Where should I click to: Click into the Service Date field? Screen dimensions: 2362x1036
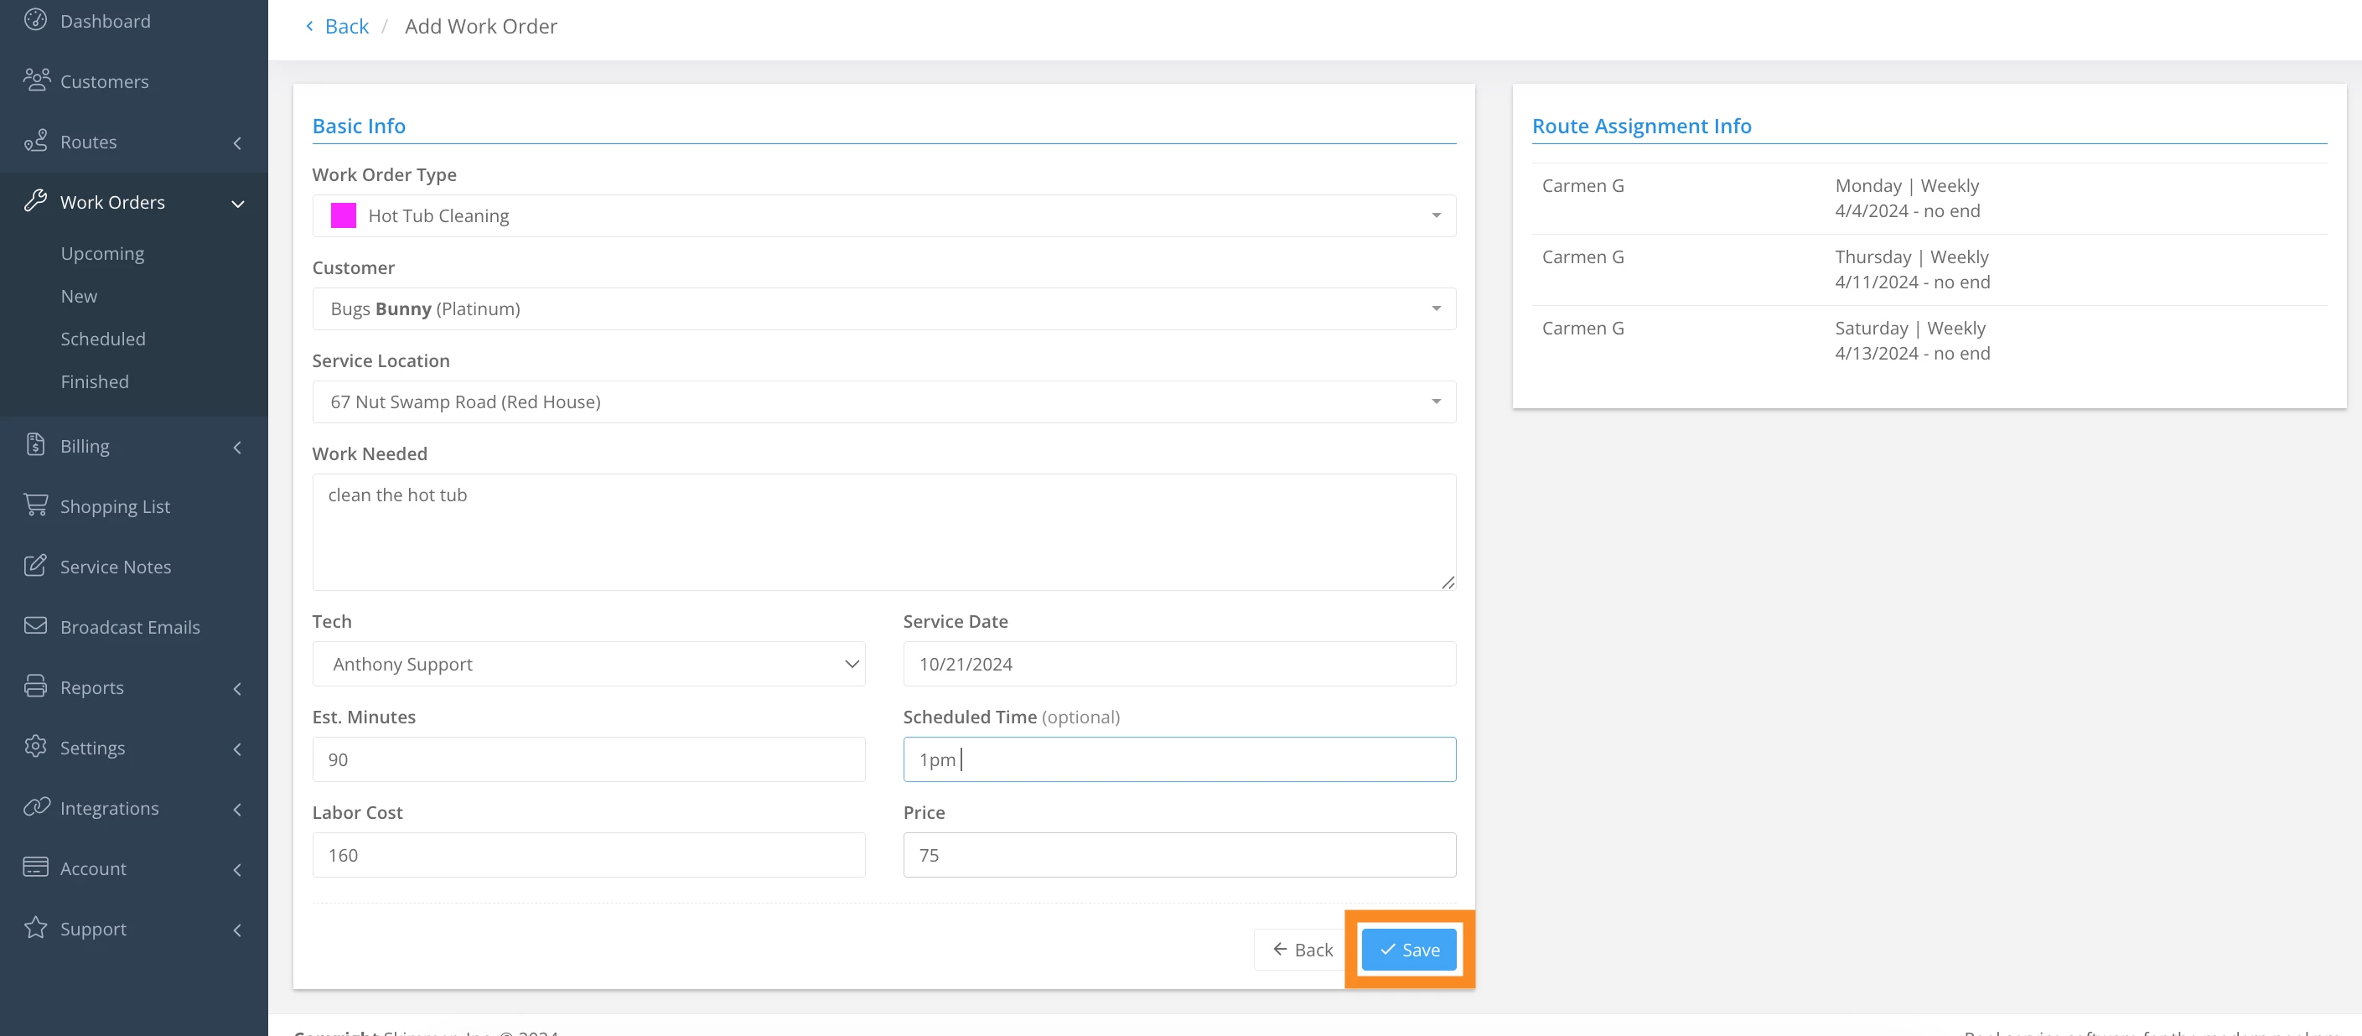pos(1178,664)
